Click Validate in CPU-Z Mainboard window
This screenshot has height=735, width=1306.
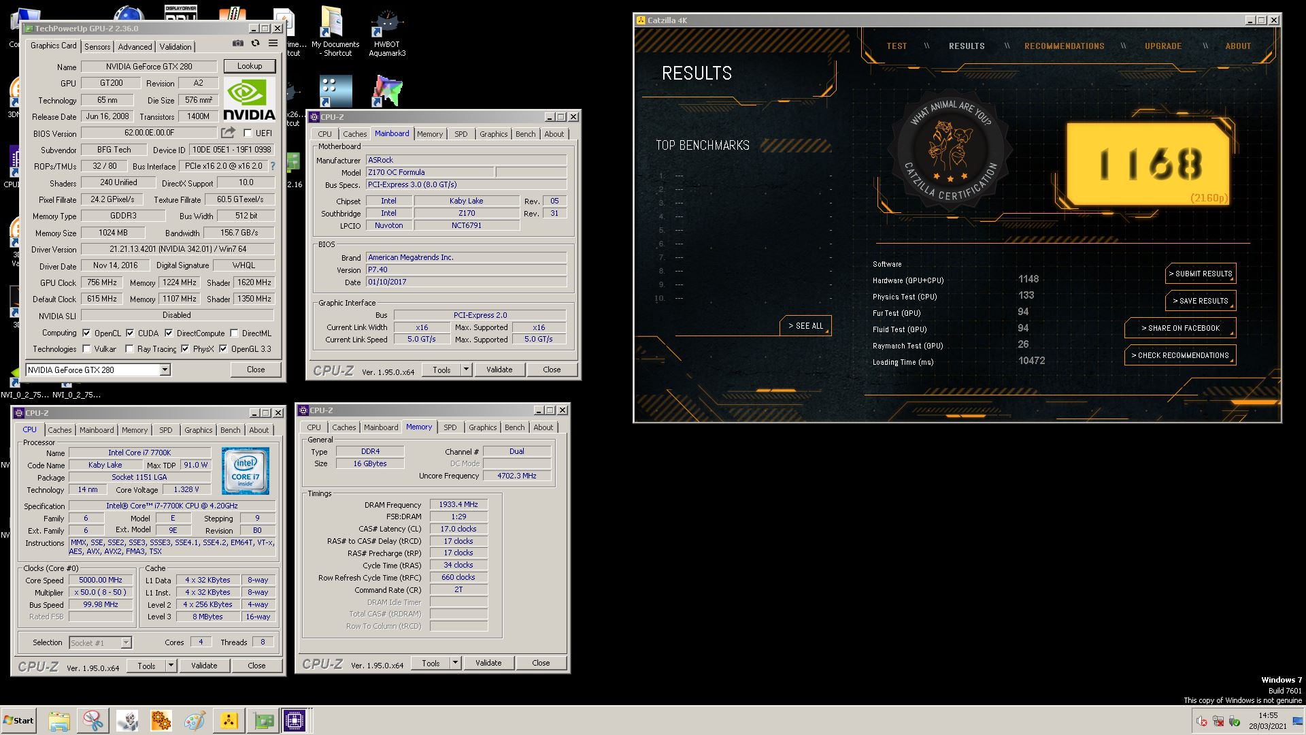[x=499, y=370]
